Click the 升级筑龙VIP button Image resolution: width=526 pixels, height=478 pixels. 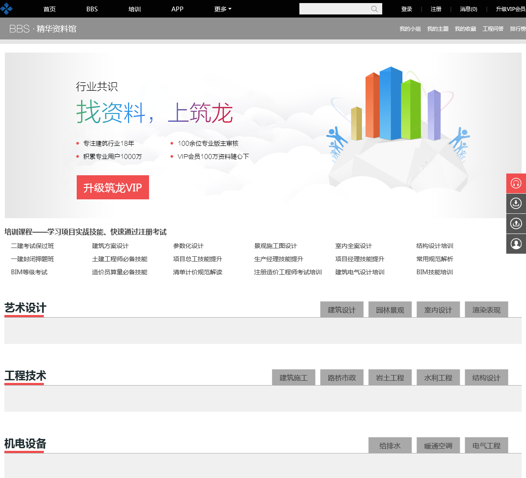(x=113, y=188)
